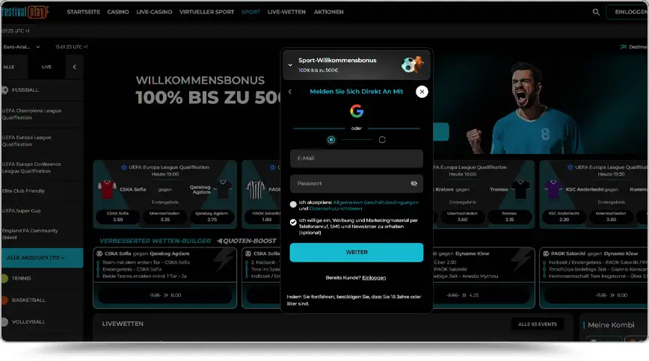This screenshot has width=649, height=361.
Task: Click Verbesserter Wetten-Builder heading
Action: click(x=156, y=241)
